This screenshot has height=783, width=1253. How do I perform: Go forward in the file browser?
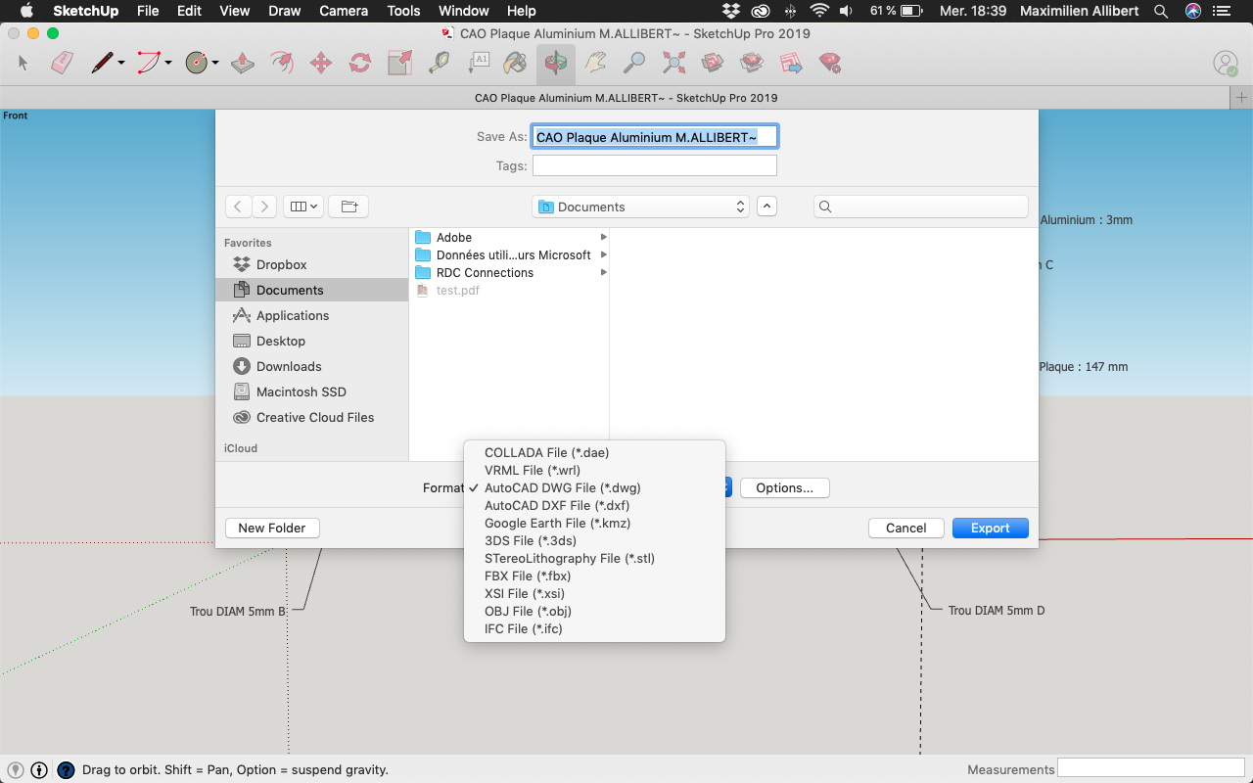(x=264, y=207)
